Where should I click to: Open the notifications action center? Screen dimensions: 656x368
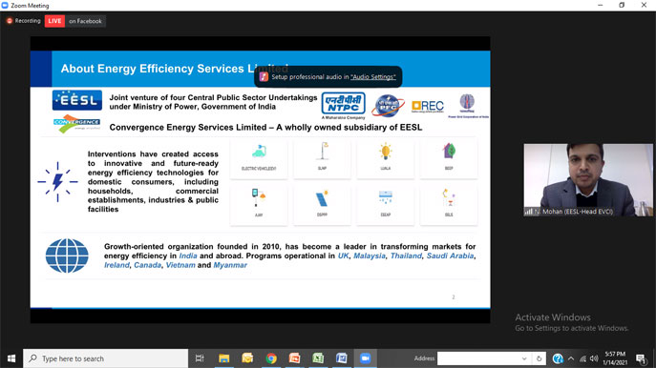coord(641,358)
